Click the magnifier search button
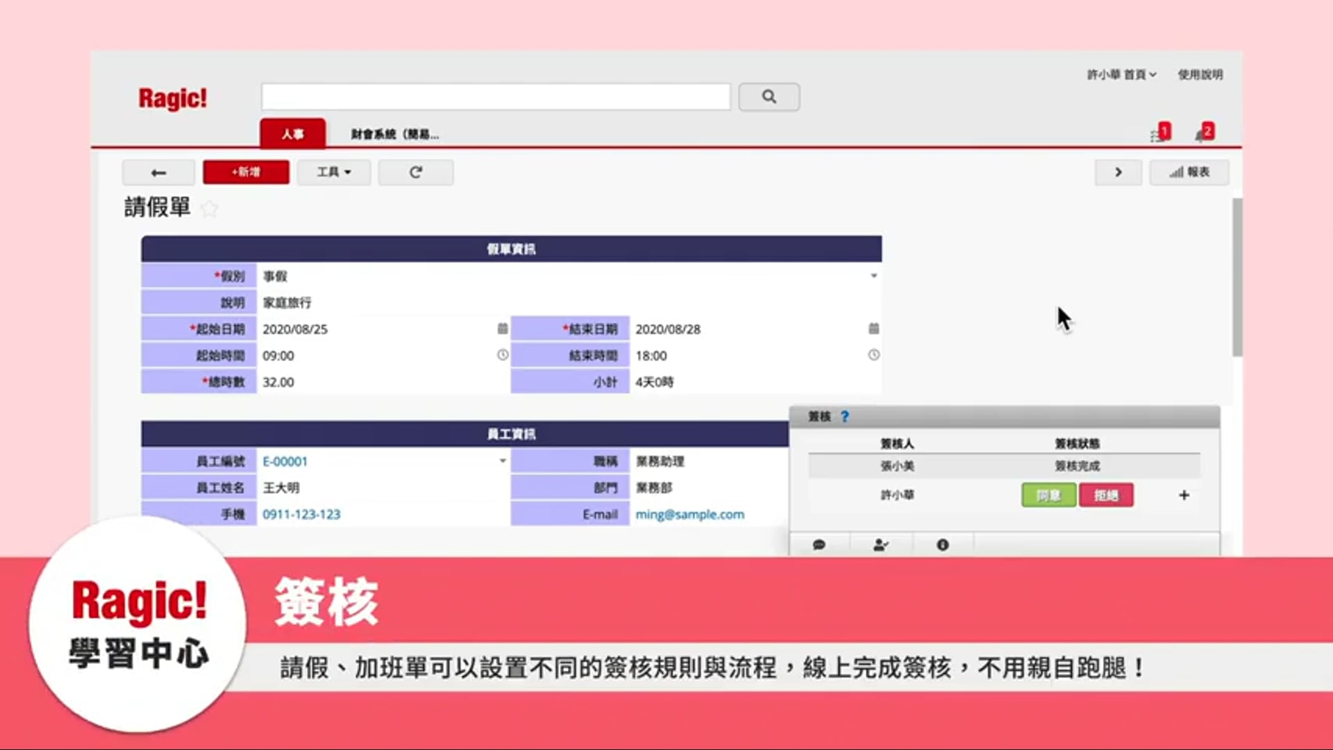Viewport: 1333px width, 750px height. (769, 97)
